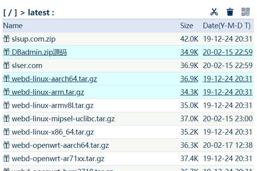Download webd-openwrt-aarch64.tar.gz
Screen dimensions: 257x171
(60, 145)
